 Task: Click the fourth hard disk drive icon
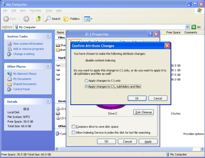[58, 79]
